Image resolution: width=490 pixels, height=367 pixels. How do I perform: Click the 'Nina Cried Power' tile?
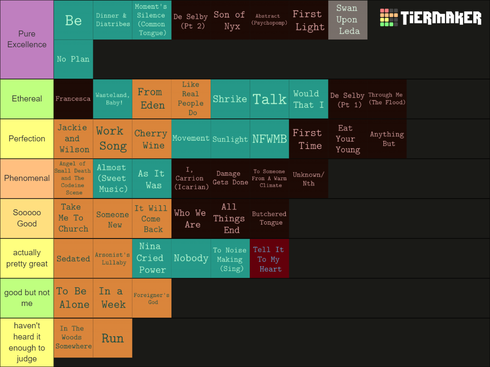point(152,259)
